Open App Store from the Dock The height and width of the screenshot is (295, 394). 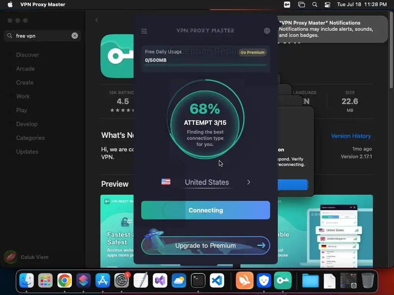(102, 280)
